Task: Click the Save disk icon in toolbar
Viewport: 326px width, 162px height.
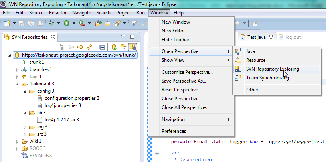Action: click(x=22, y=23)
